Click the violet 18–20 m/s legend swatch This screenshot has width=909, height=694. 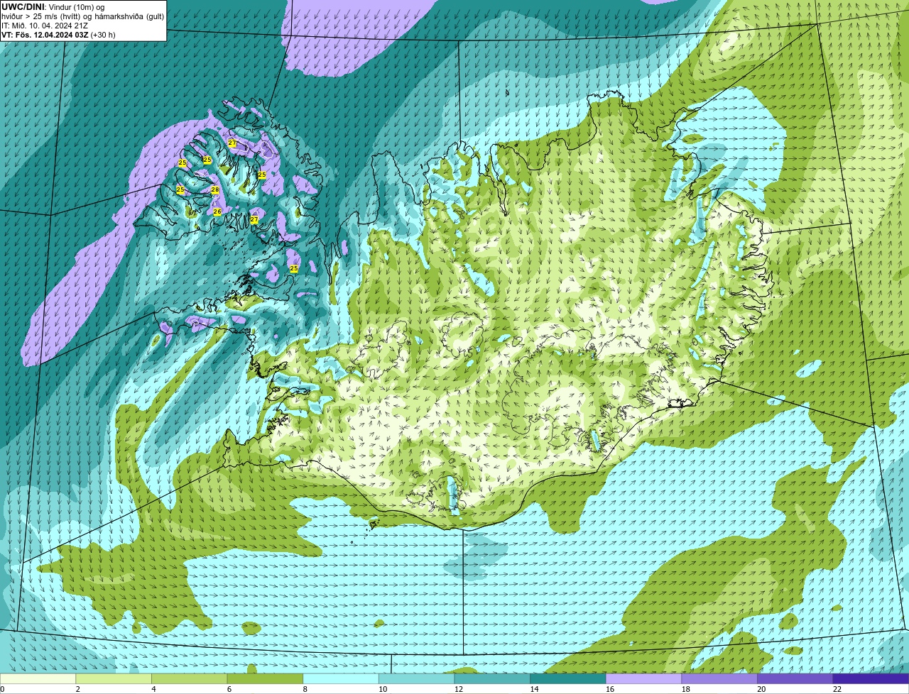pos(719,678)
